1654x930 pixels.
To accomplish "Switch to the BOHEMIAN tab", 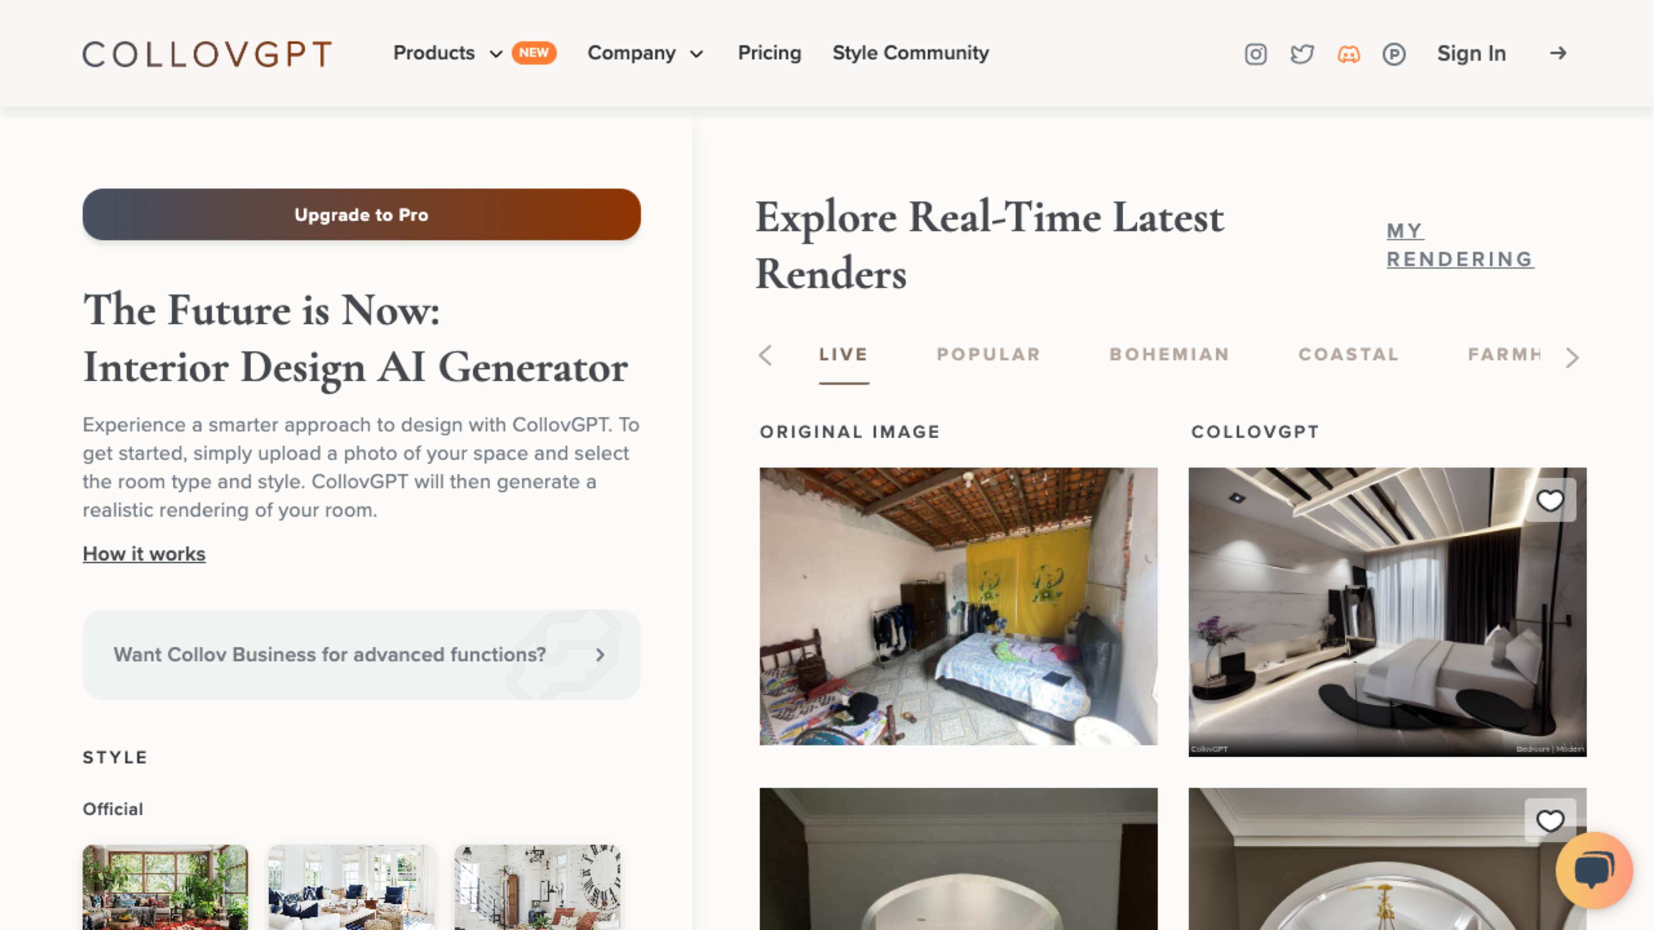I will coord(1169,355).
